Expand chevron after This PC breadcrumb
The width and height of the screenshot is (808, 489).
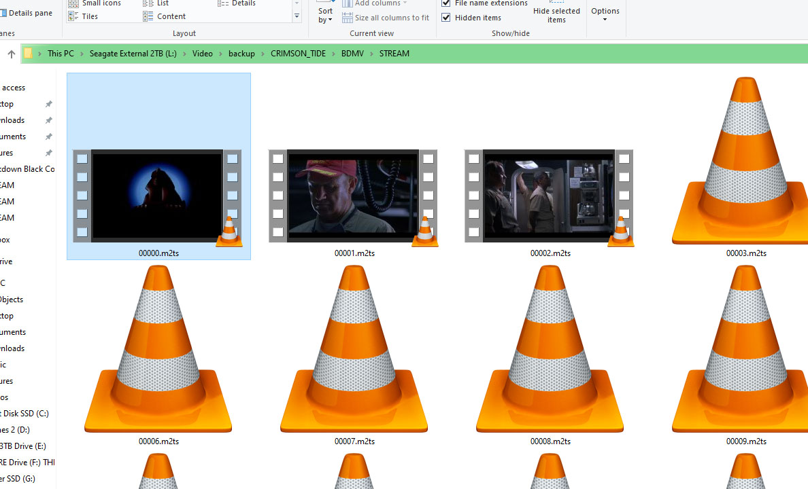point(82,54)
